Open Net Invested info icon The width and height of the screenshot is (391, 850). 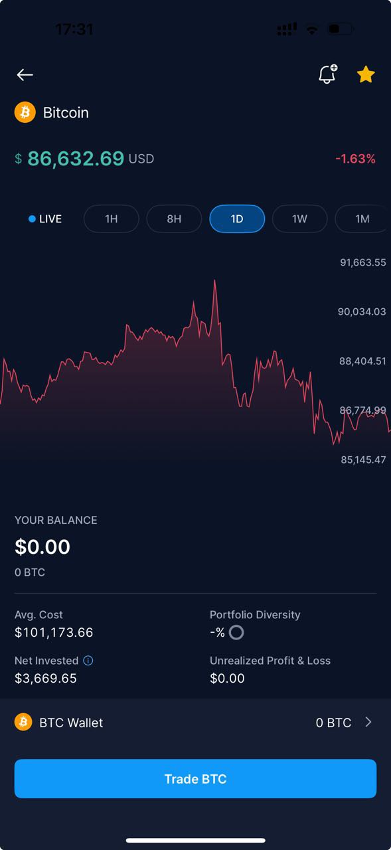tap(88, 661)
